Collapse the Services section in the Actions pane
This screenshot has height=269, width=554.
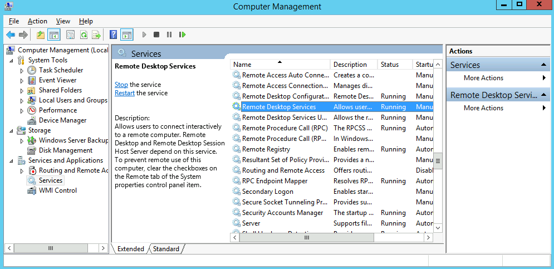[x=543, y=65]
